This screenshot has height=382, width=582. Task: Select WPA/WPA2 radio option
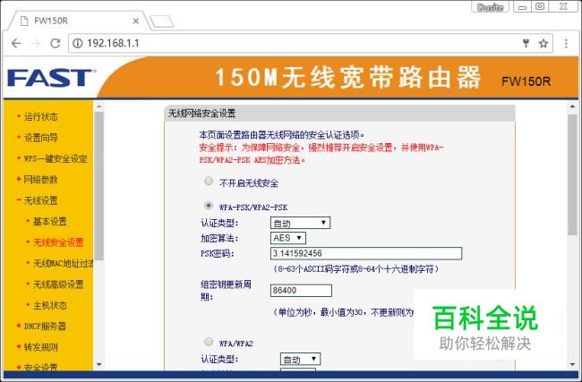[209, 341]
